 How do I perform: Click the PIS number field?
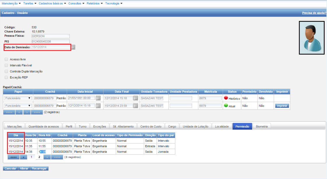tap(50, 42)
